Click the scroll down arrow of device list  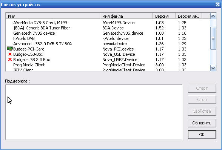[x=213, y=68]
